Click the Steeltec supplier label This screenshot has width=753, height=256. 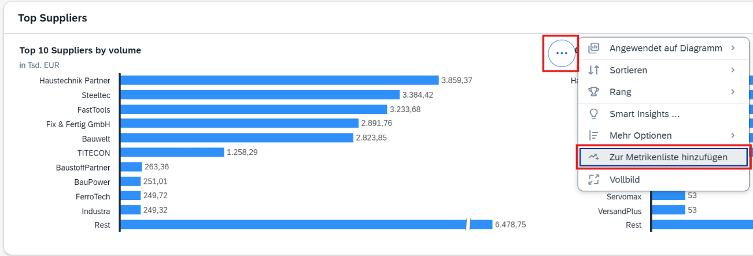95,95
